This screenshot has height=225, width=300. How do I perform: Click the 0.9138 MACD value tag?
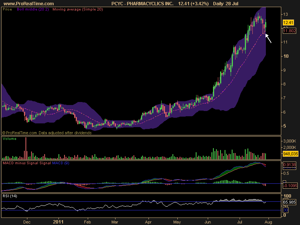[x=289, y=165]
